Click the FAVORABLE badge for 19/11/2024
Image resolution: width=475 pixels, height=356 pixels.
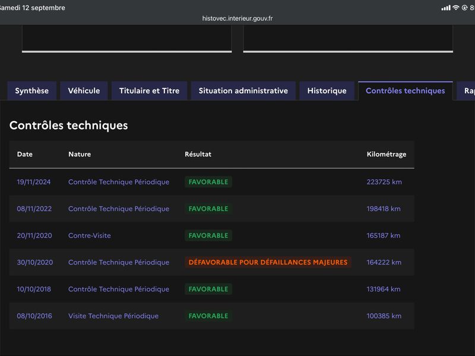(x=208, y=182)
